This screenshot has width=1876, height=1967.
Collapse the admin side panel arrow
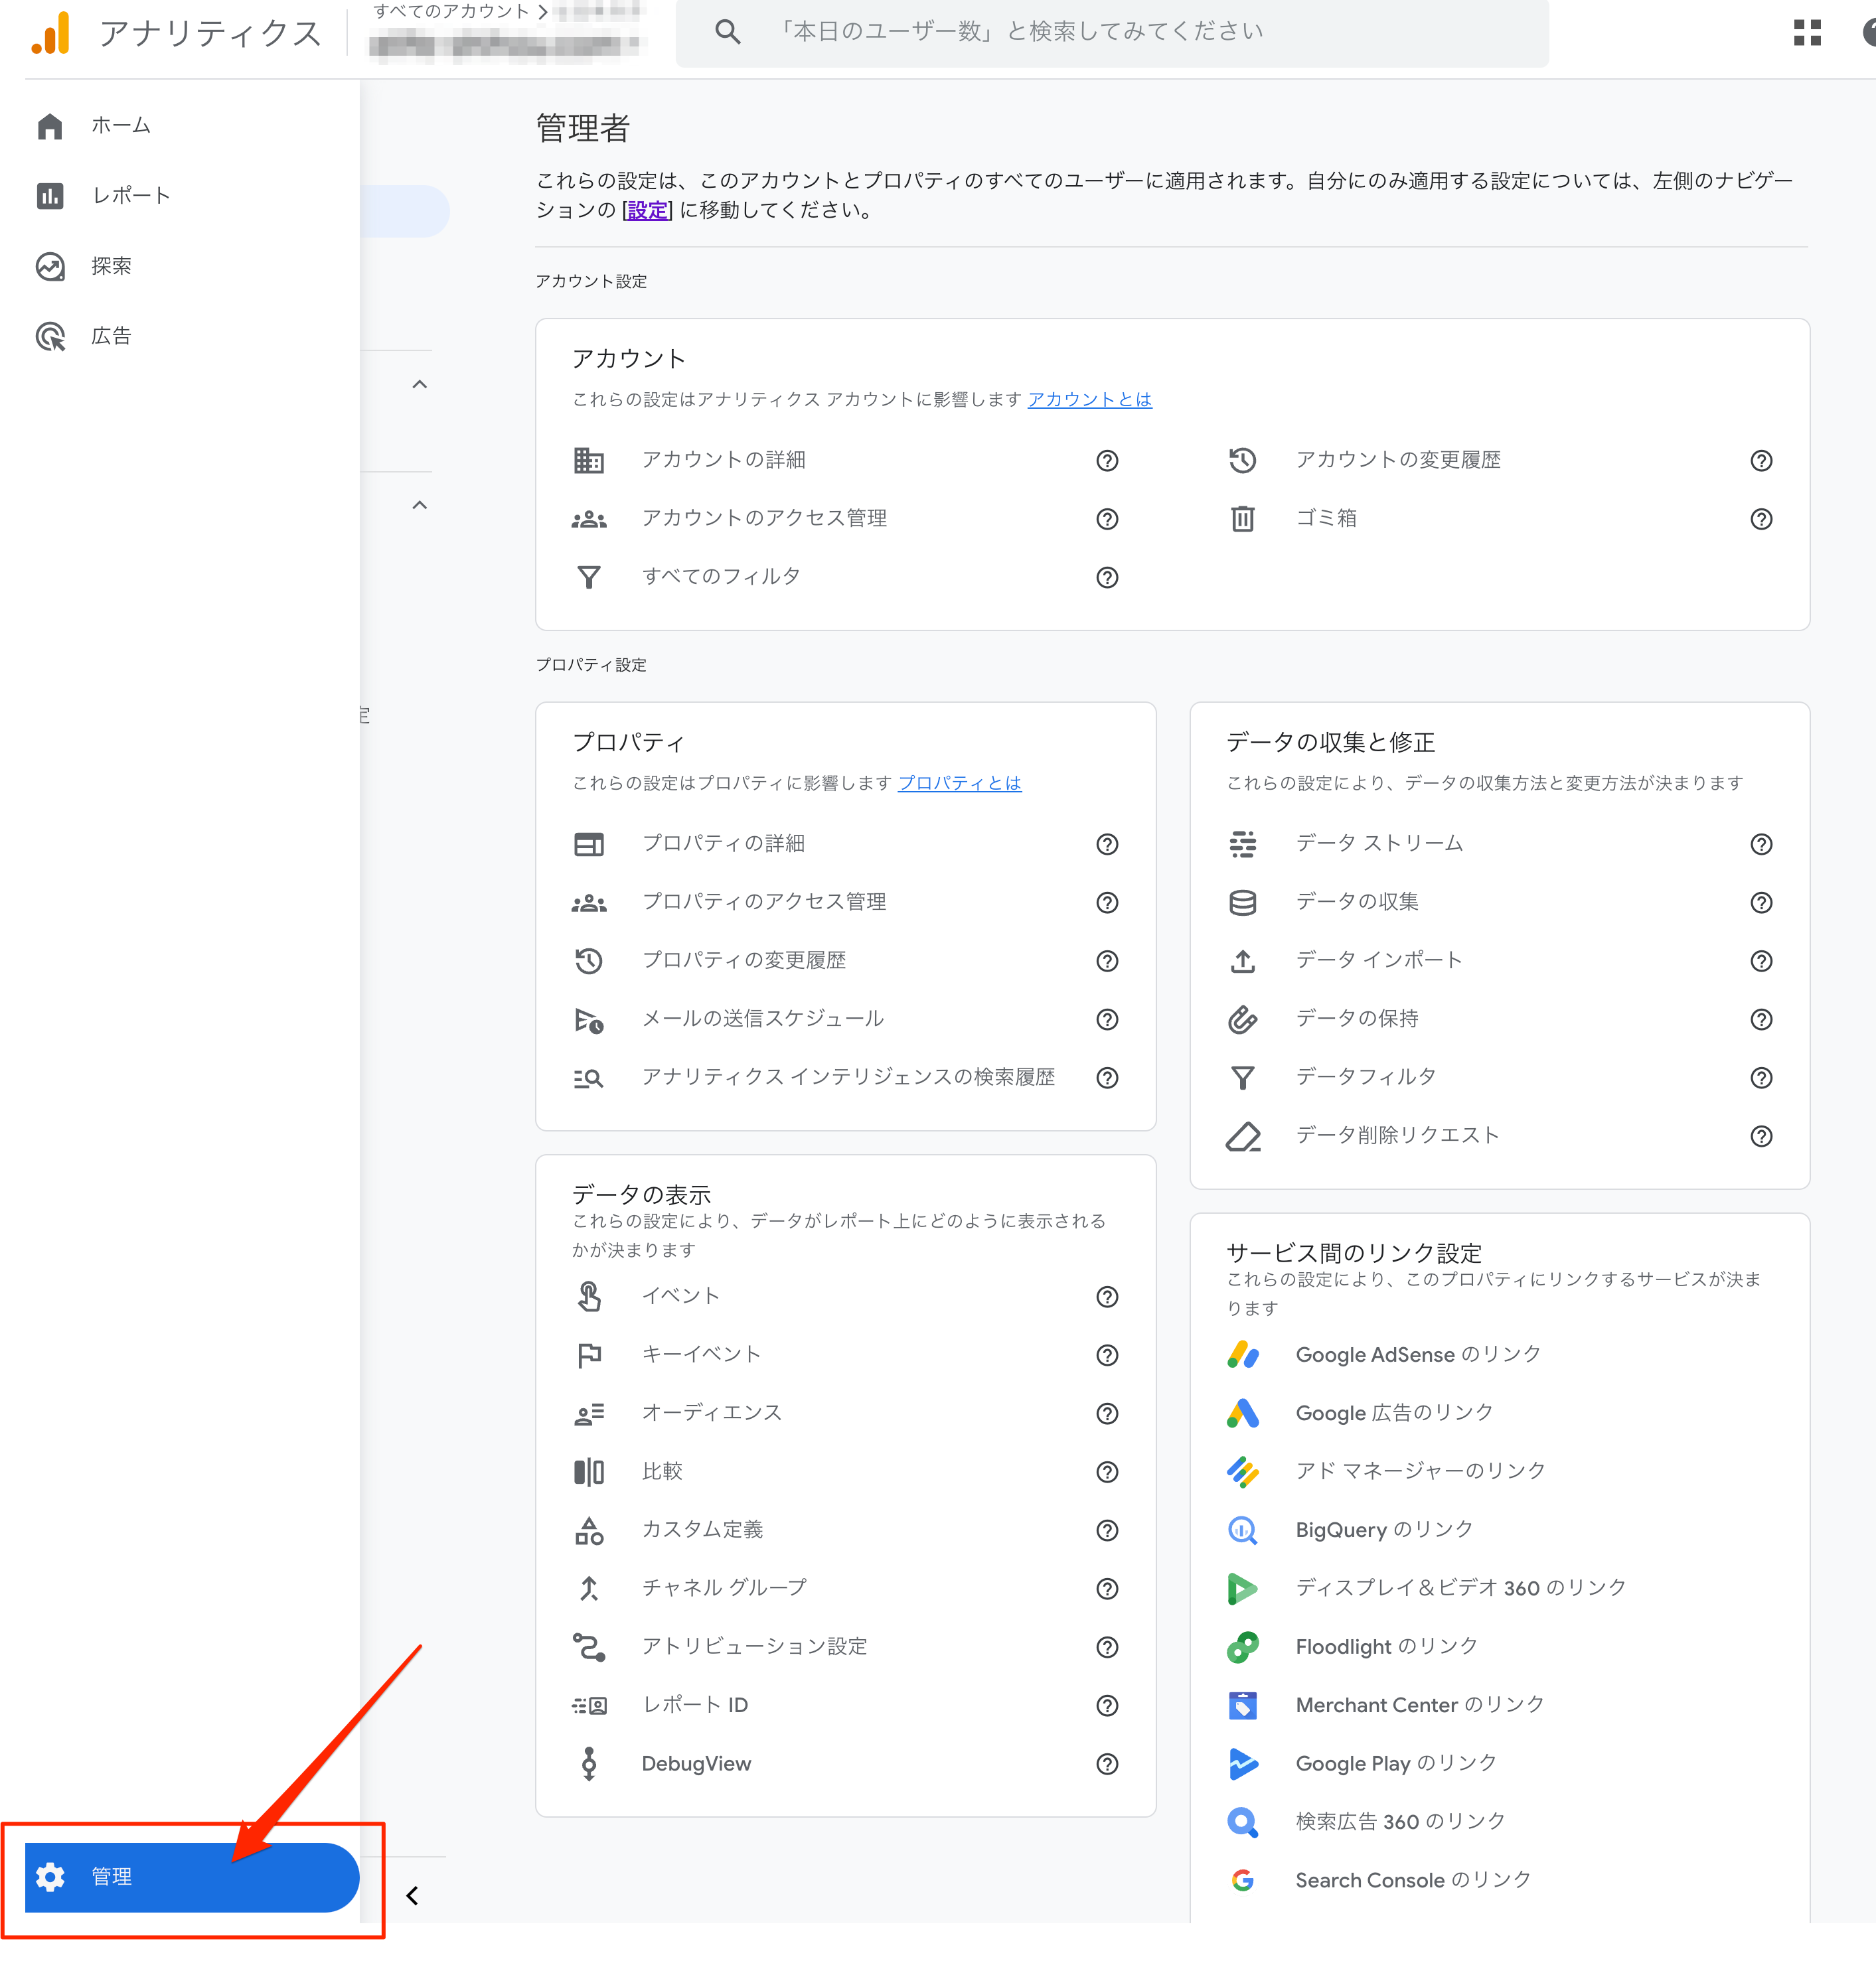coord(412,1895)
